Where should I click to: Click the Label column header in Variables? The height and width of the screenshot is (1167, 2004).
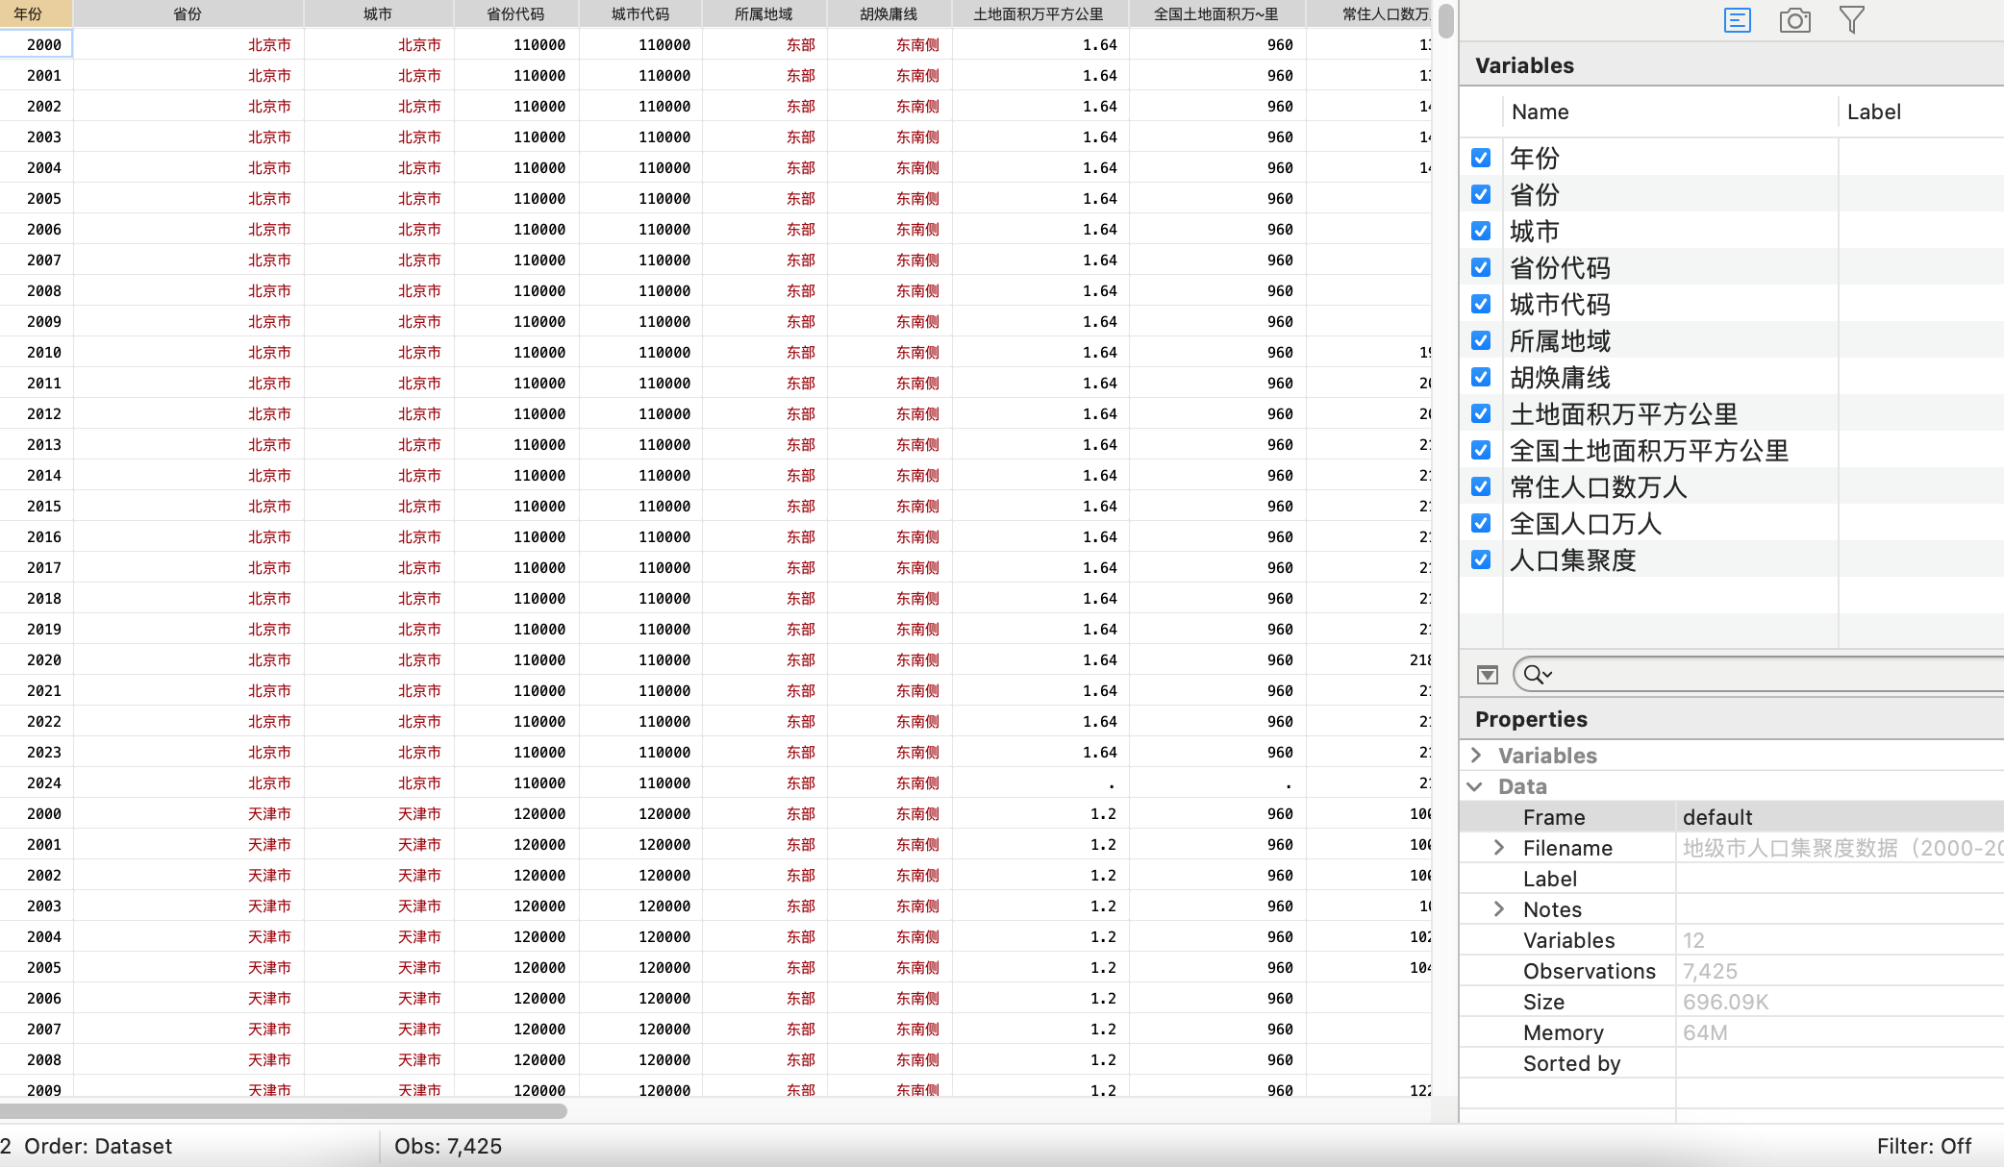click(1873, 112)
